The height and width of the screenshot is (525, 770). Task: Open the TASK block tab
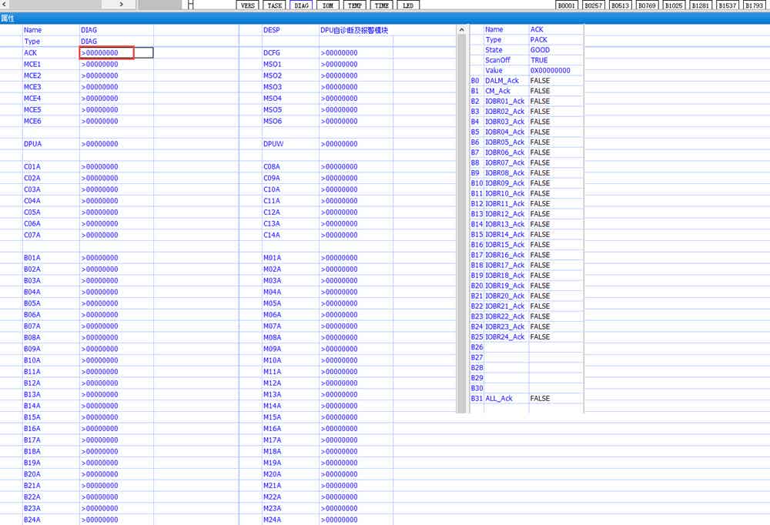pyautogui.click(x=275, y=5)
